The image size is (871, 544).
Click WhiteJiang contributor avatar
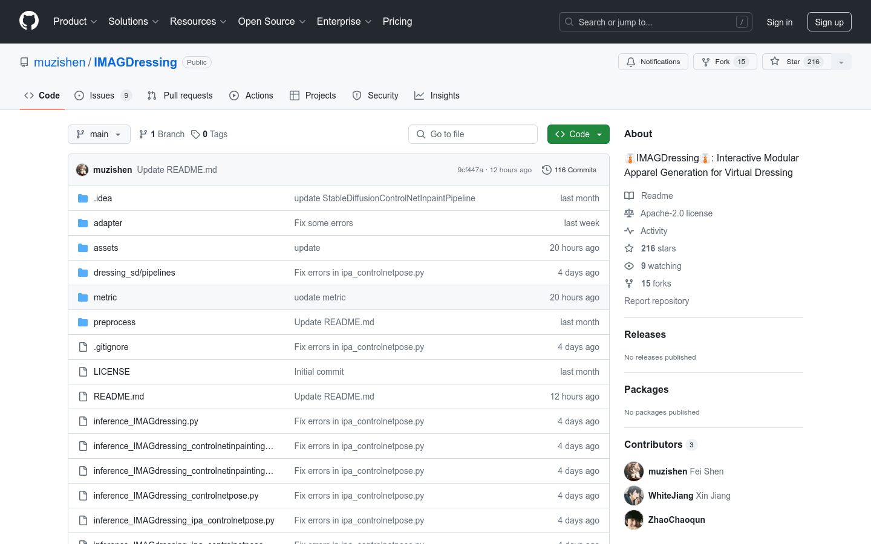634,496
